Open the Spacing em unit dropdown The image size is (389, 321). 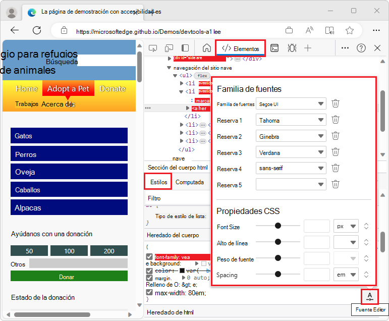point(346,275)
